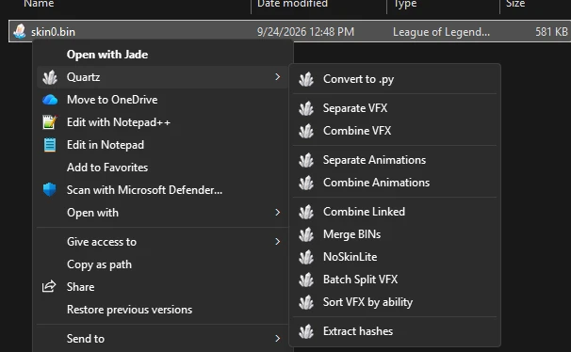Choose Extract hashes
Image resolution: width=571 pixels, height=352 pixels.
395,331
